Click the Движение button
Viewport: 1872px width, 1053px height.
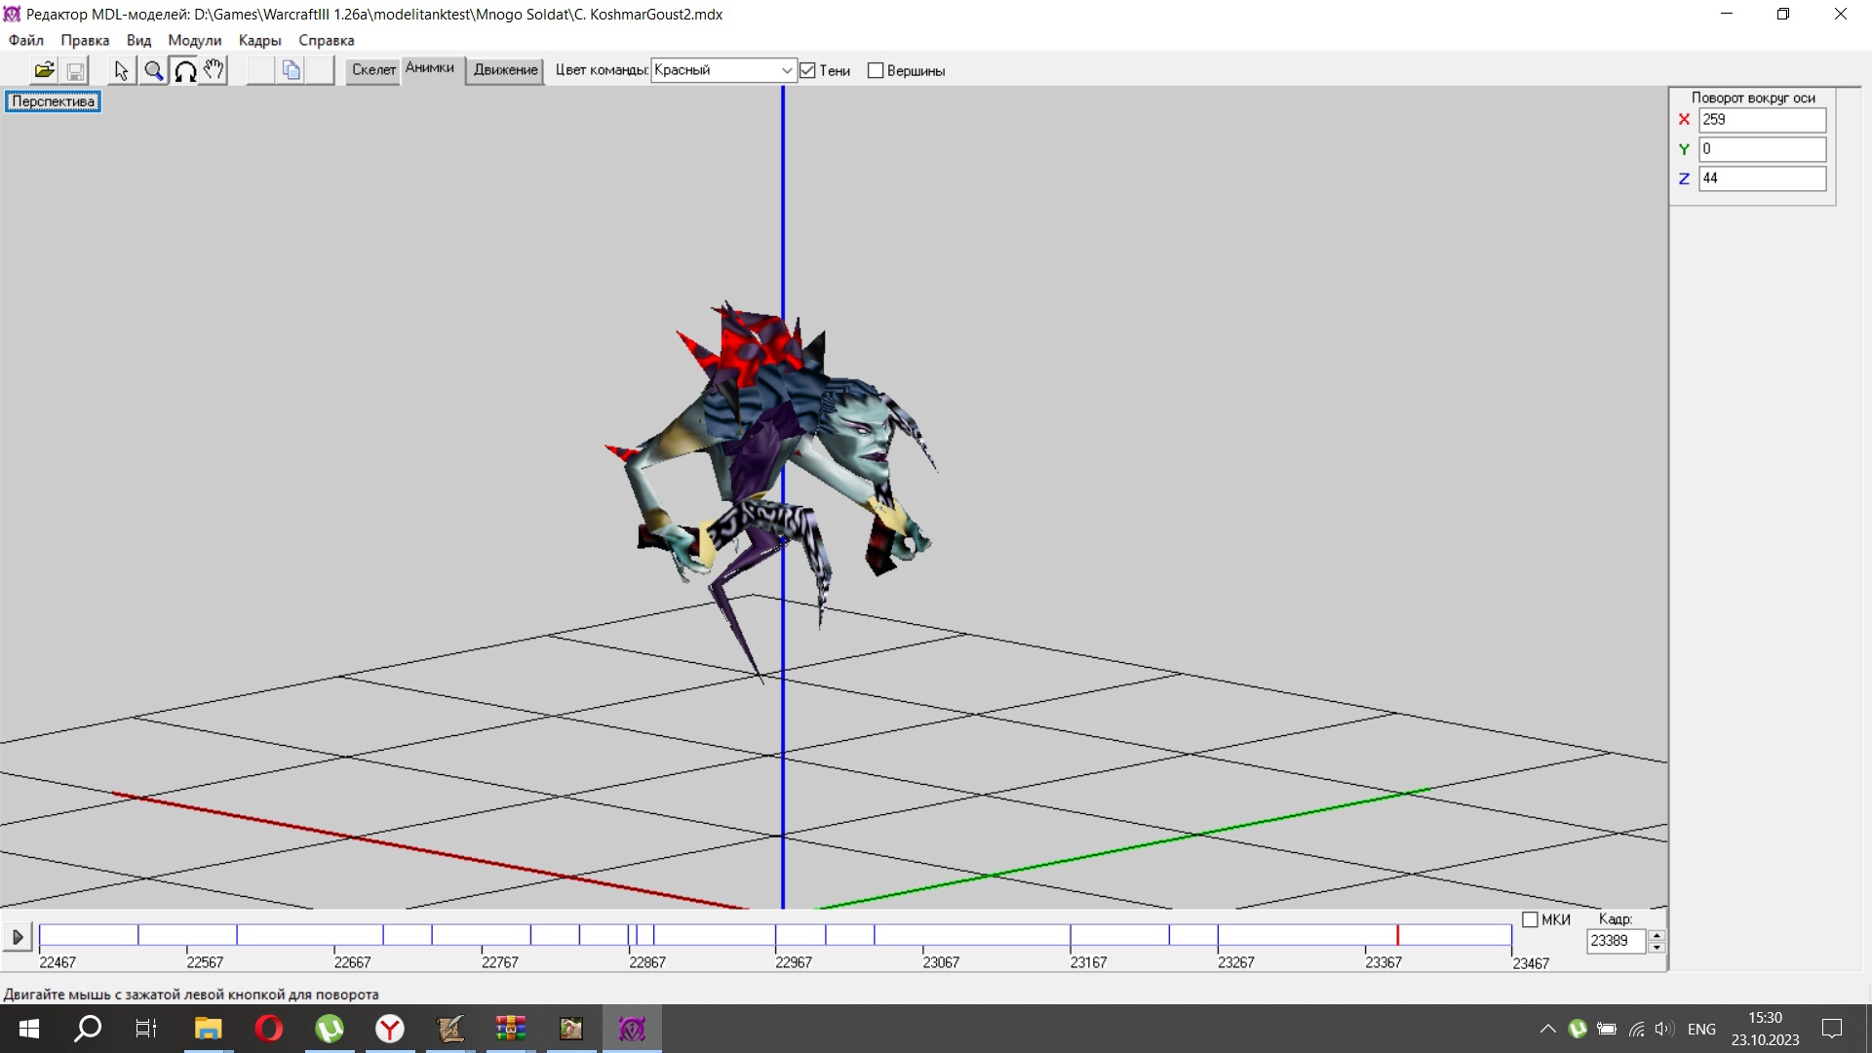[x=505, y=69]
